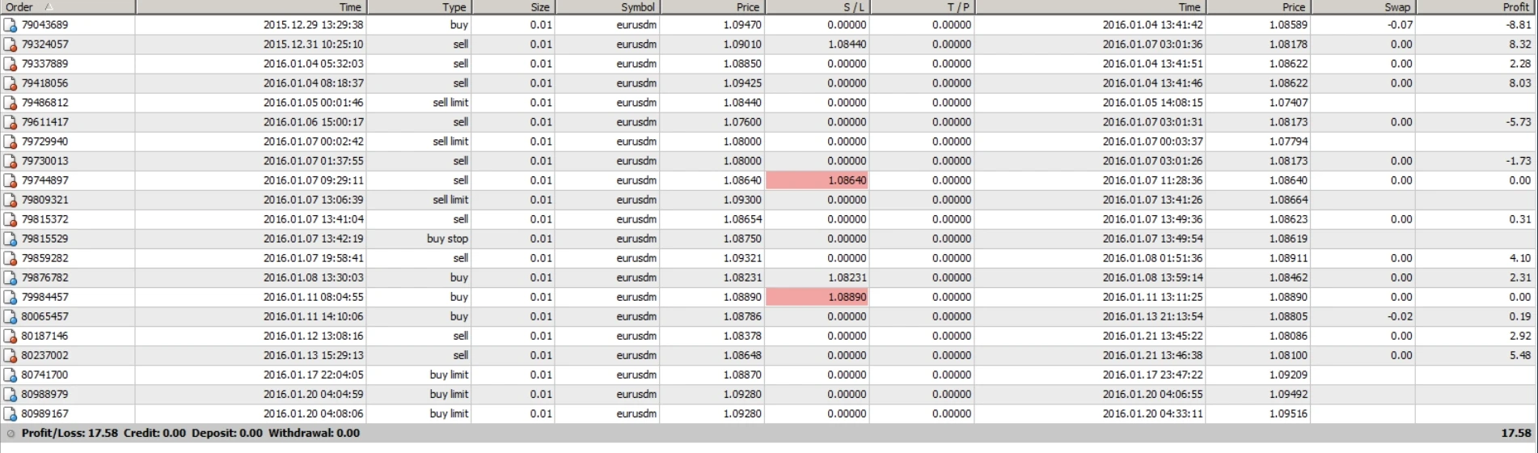Click close time 2016.01.04 13:41:42
The height and width of the screenshot is (453, 1538).
[x=1152, y=25]
